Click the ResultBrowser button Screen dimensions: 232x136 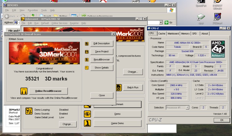(x=102, y=60)
